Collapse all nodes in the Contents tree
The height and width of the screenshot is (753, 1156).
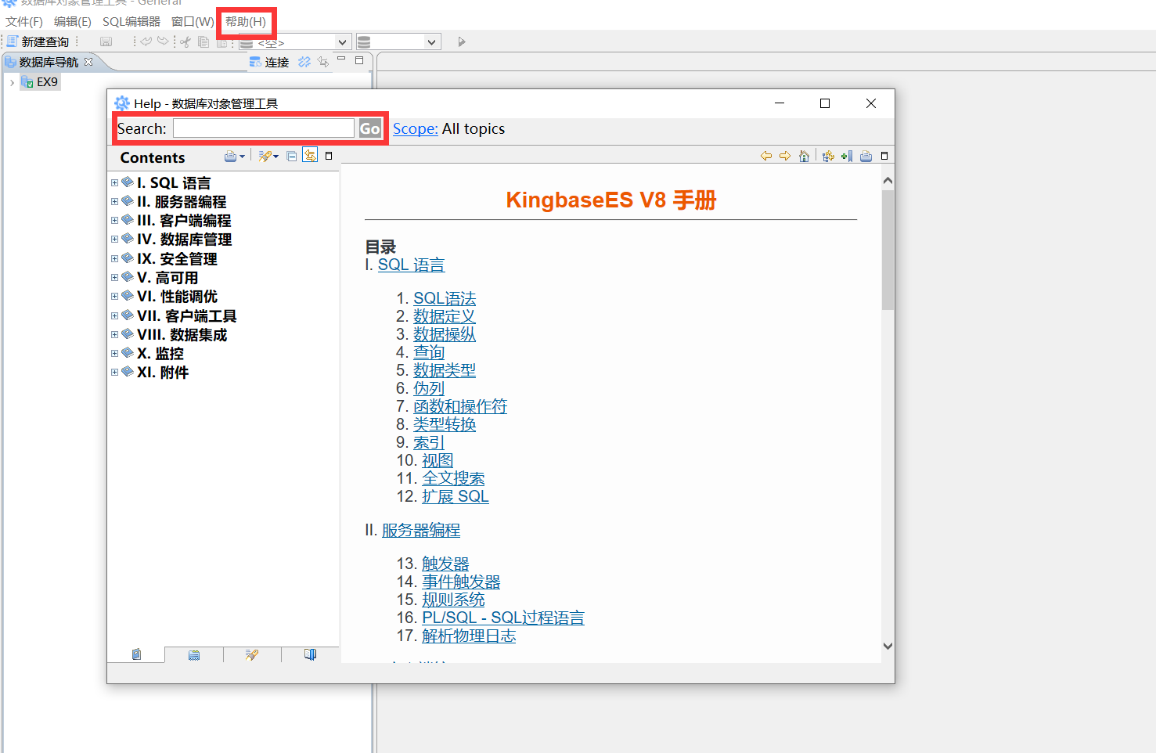pos(291,155)
